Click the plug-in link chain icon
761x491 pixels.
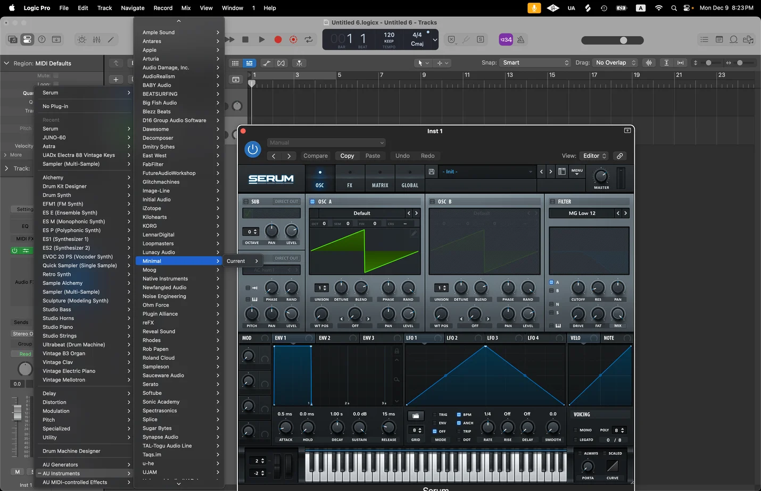[x=620, y=156]
